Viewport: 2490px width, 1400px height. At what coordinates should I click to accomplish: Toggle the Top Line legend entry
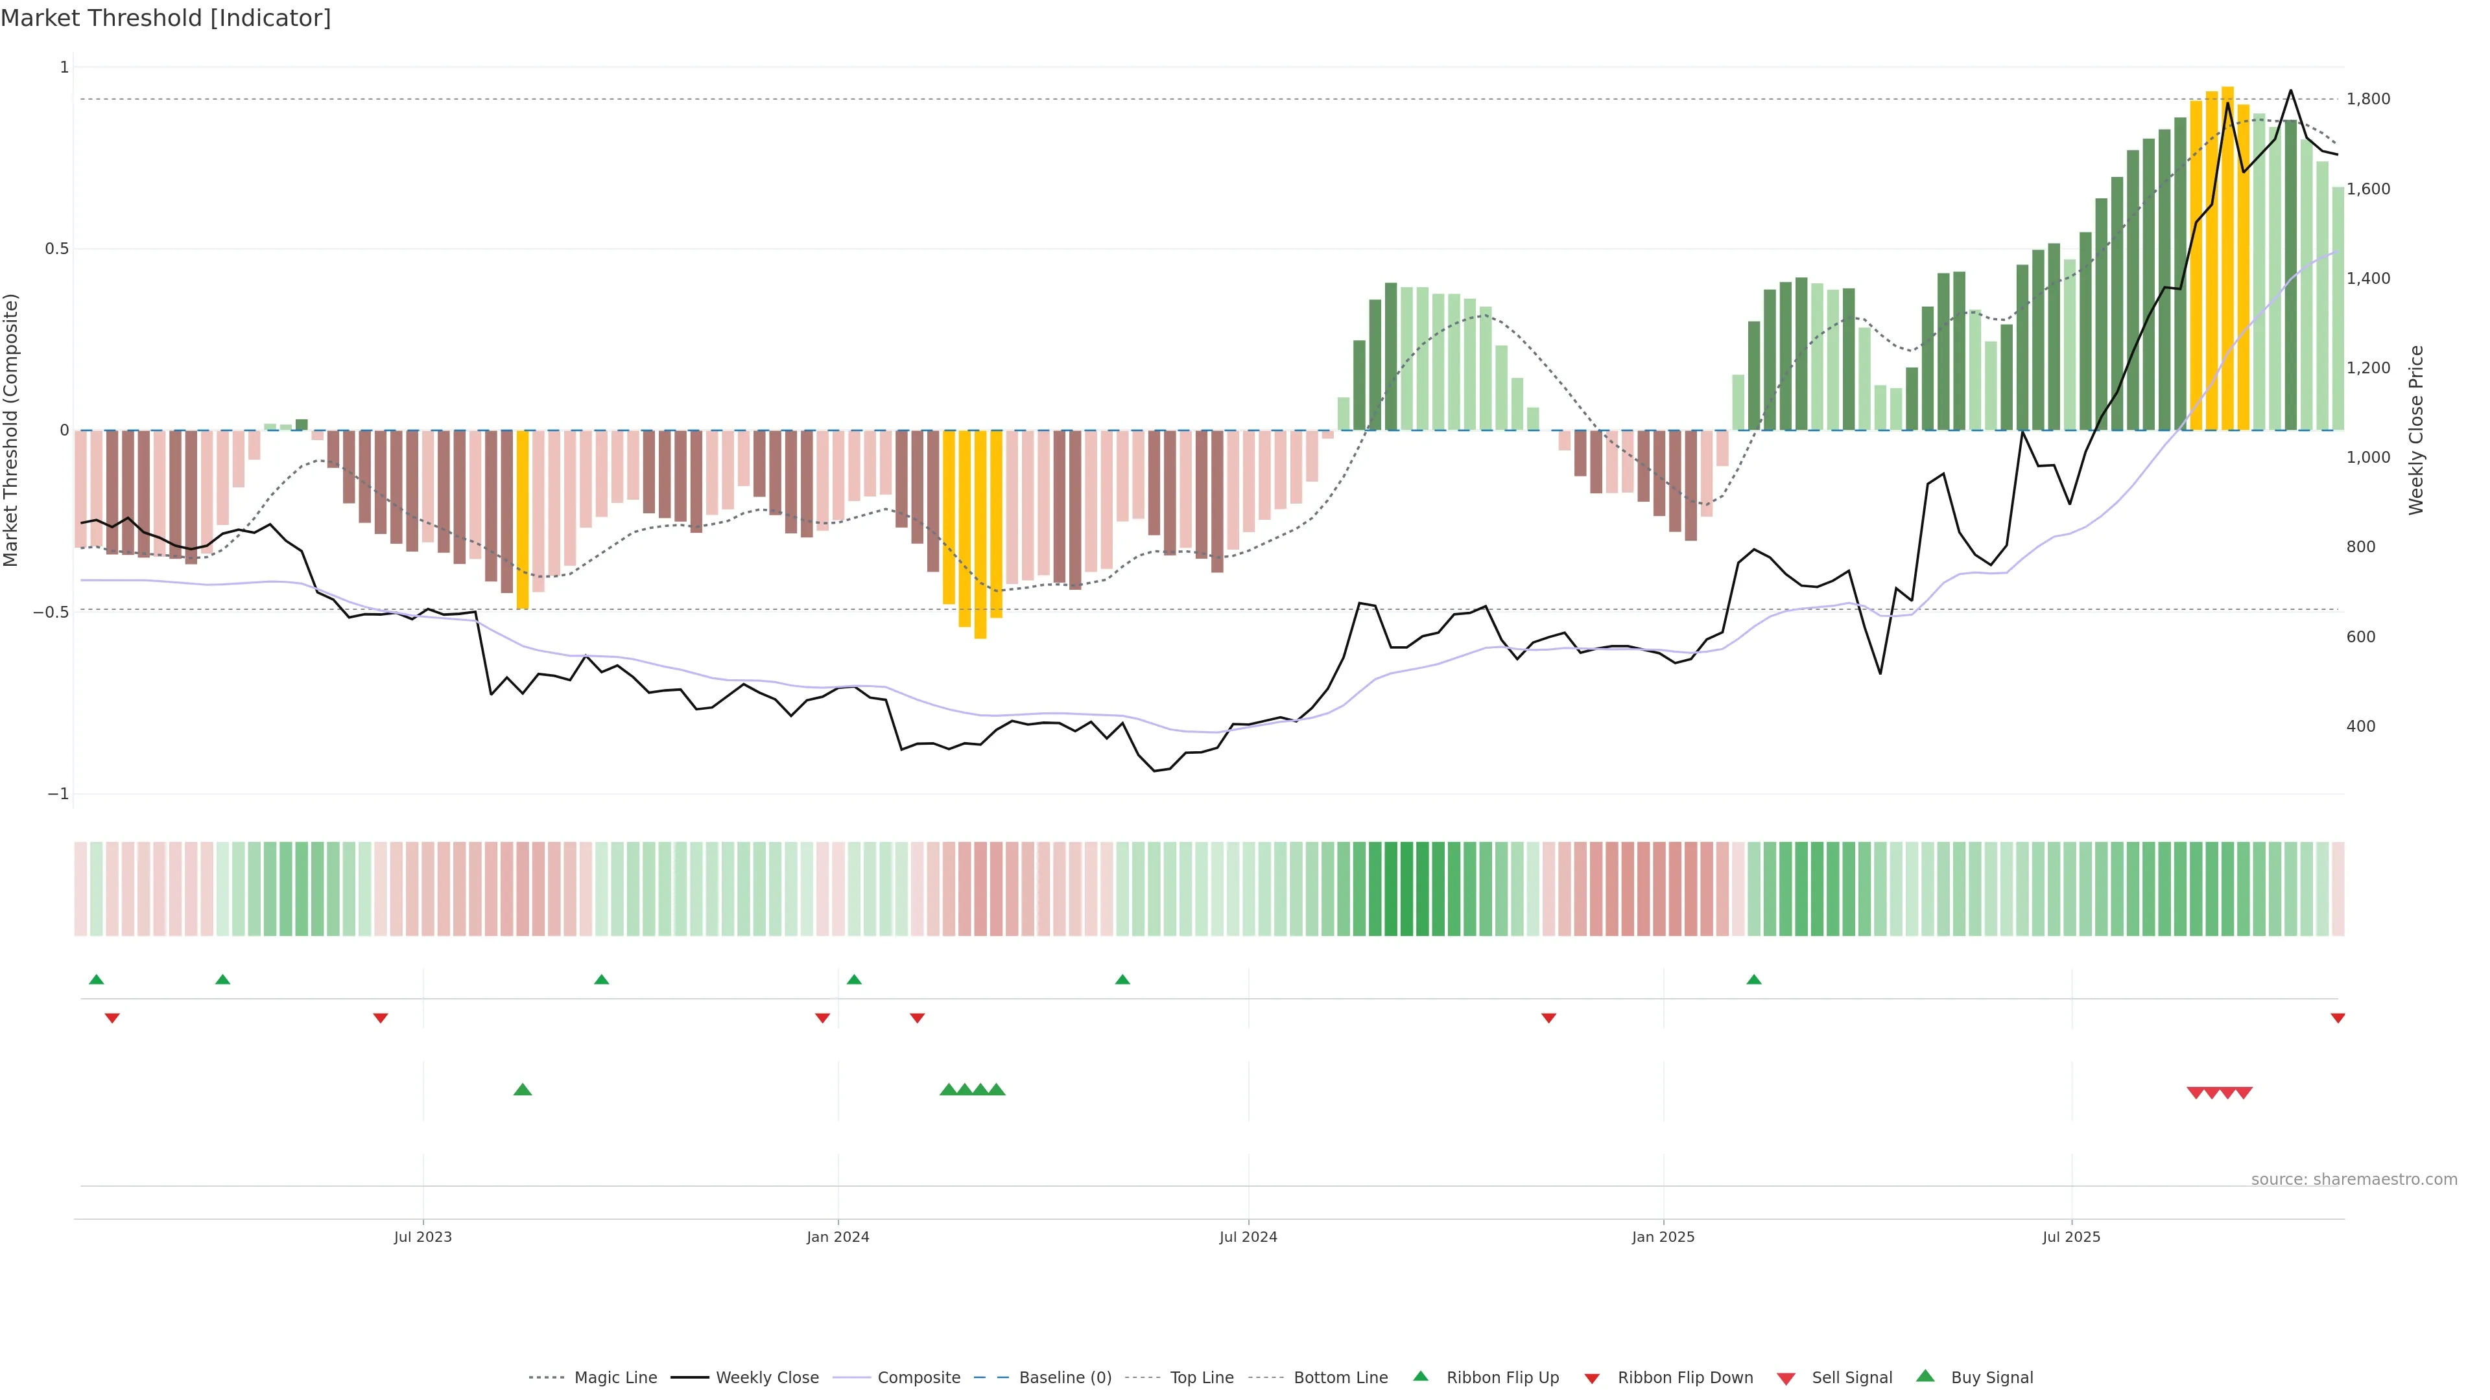[1202, 1378]
